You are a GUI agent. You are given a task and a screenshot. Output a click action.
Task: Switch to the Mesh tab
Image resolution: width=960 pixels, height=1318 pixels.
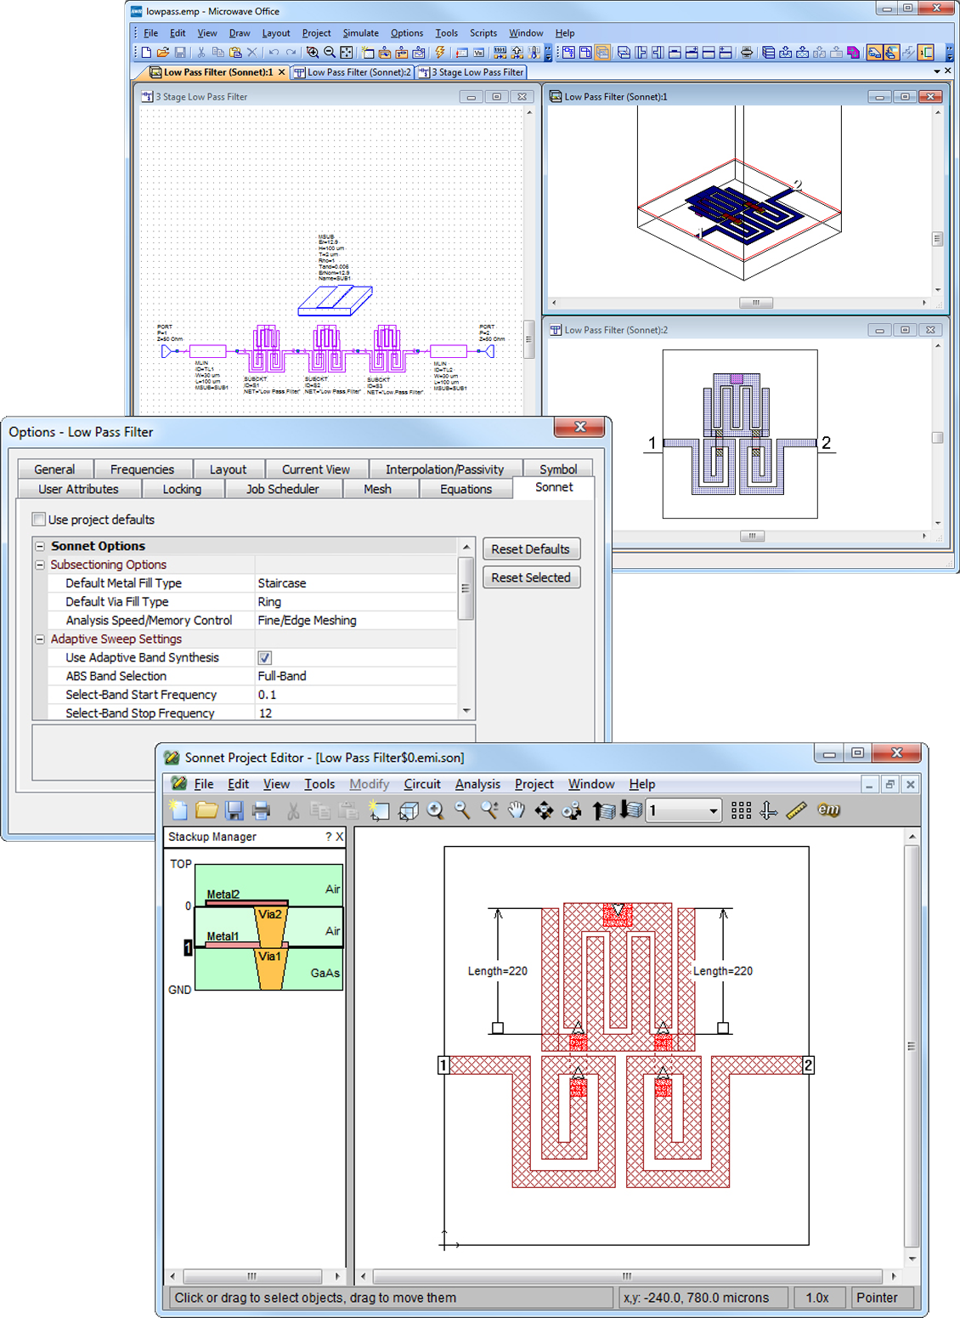tap(377, 489)
